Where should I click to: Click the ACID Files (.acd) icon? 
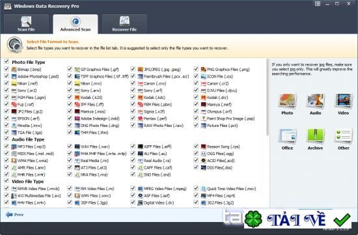pyautogui.click(x=204, y=161)
